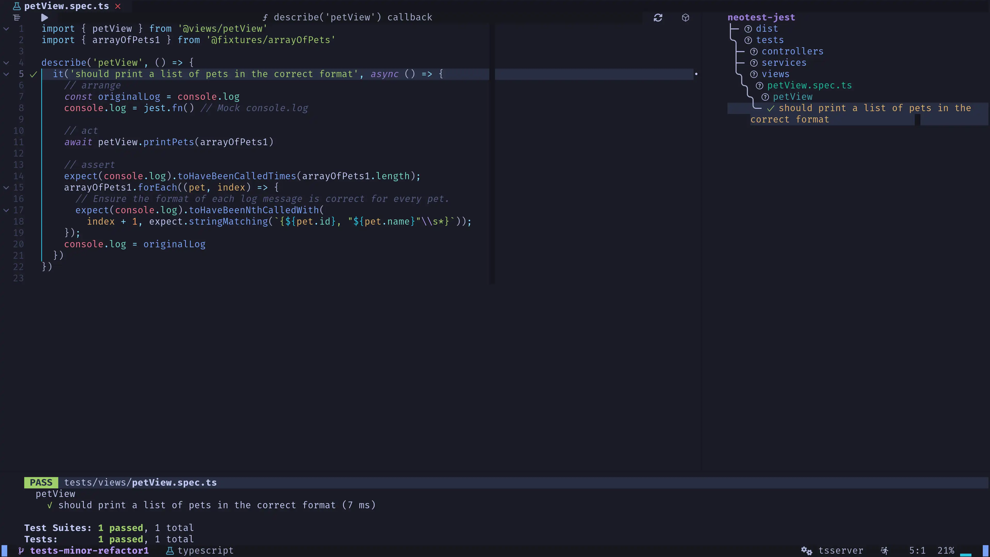
Task: Click the unknown status icon beside dist
Action: click(x=748, y=29)
